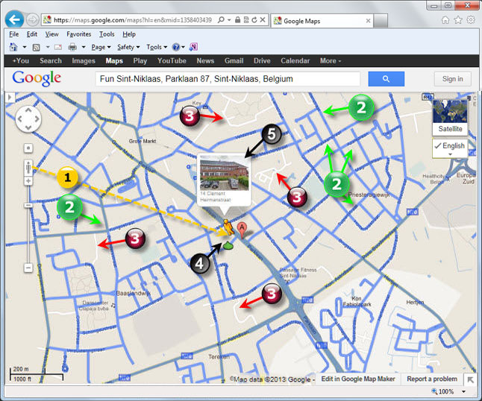Click the map pan control wheel

tap(28, 119)
